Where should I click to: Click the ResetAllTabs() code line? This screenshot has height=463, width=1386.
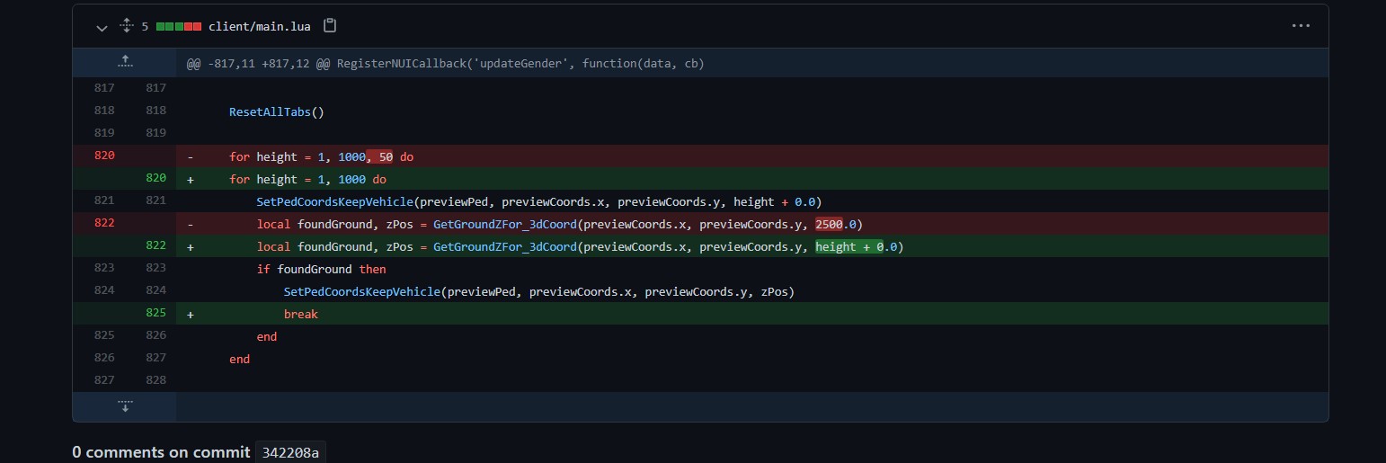(x=276, y=111)
